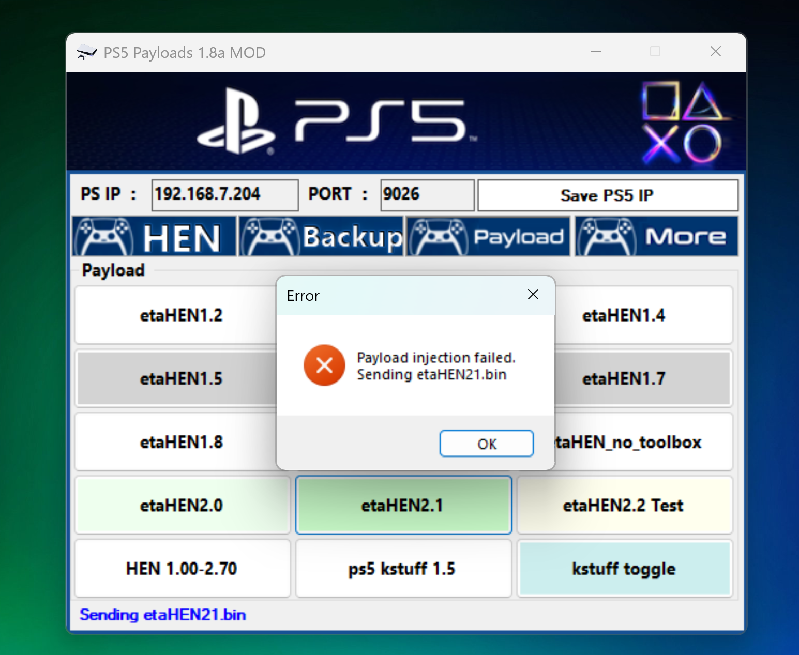Send the etaHEN1.8 payload

click(176, 442)
